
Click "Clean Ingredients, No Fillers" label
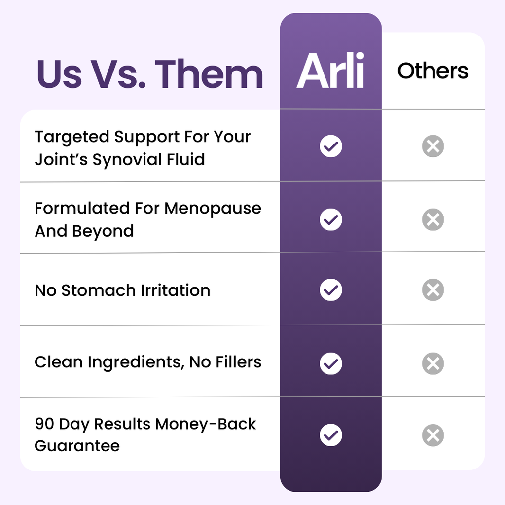point(147,362)
